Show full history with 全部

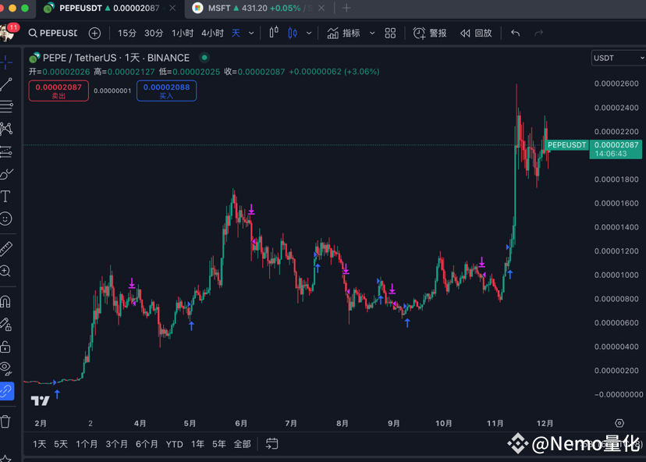pyautogui.click(x=242, y=444)
